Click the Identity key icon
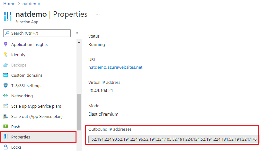This screenshot has height=151, width=260. pyautogui.click(x=6, y=55)
